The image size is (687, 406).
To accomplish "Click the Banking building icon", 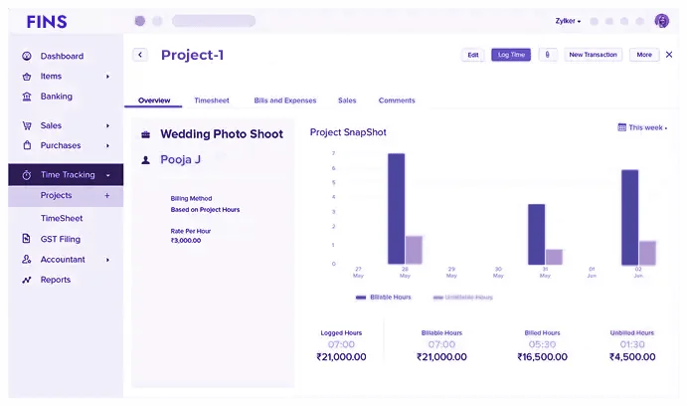I will (x=27, y=97).
